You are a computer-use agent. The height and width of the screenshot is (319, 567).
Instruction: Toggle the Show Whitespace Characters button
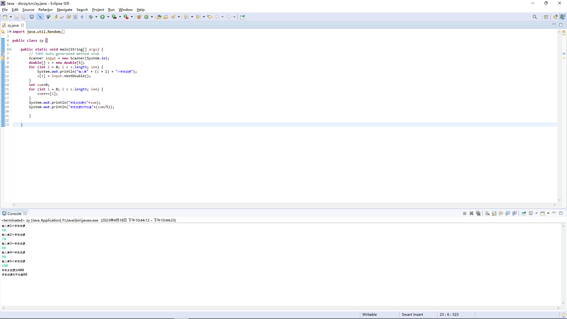[x=82, y=17]
